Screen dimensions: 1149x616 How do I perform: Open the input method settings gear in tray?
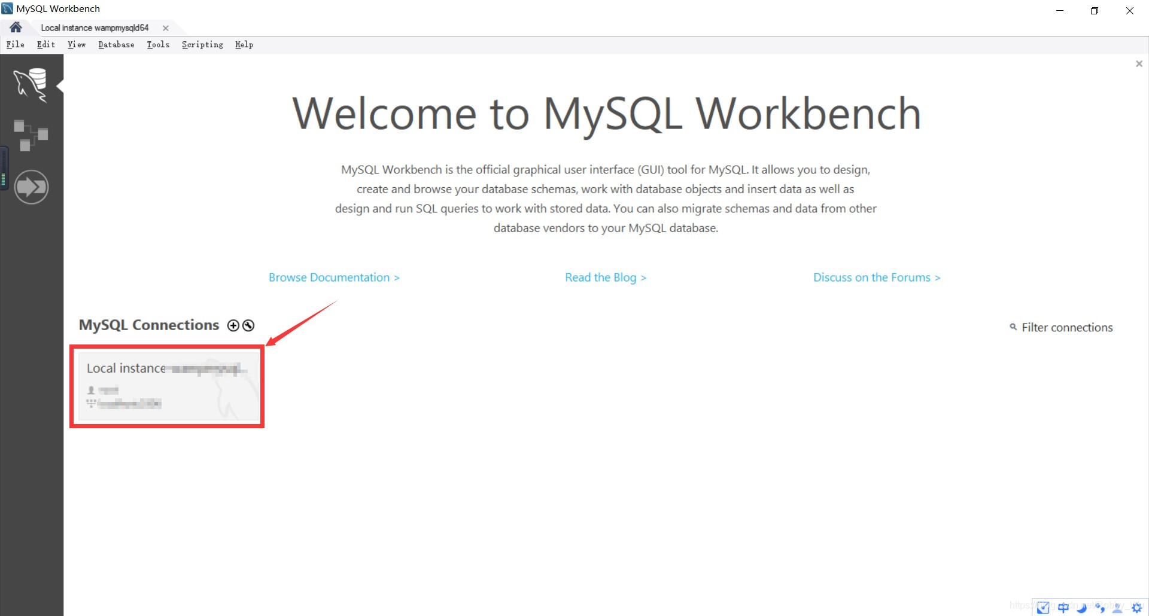(x=1136, y=608)
